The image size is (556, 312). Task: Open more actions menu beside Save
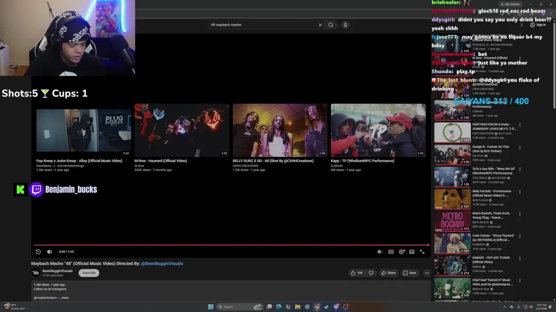[427, 273]
